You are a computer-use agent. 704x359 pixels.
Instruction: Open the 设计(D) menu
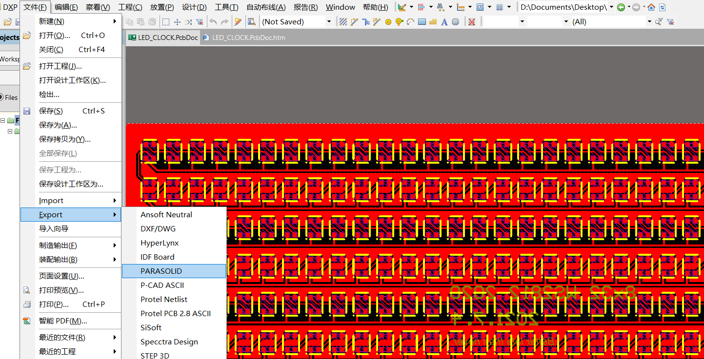(x=194, y=7)
